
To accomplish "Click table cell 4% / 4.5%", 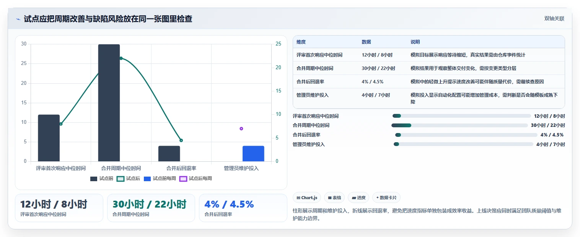I will click(x=373, y=82).
